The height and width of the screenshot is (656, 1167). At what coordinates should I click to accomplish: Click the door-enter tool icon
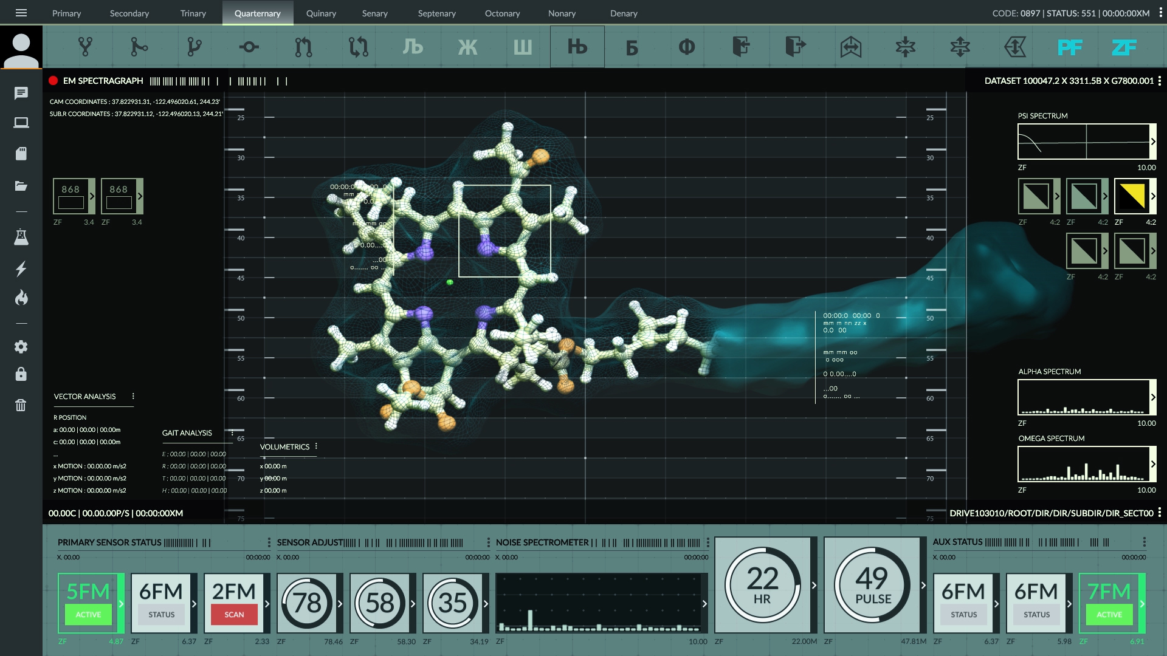point(741,47)
